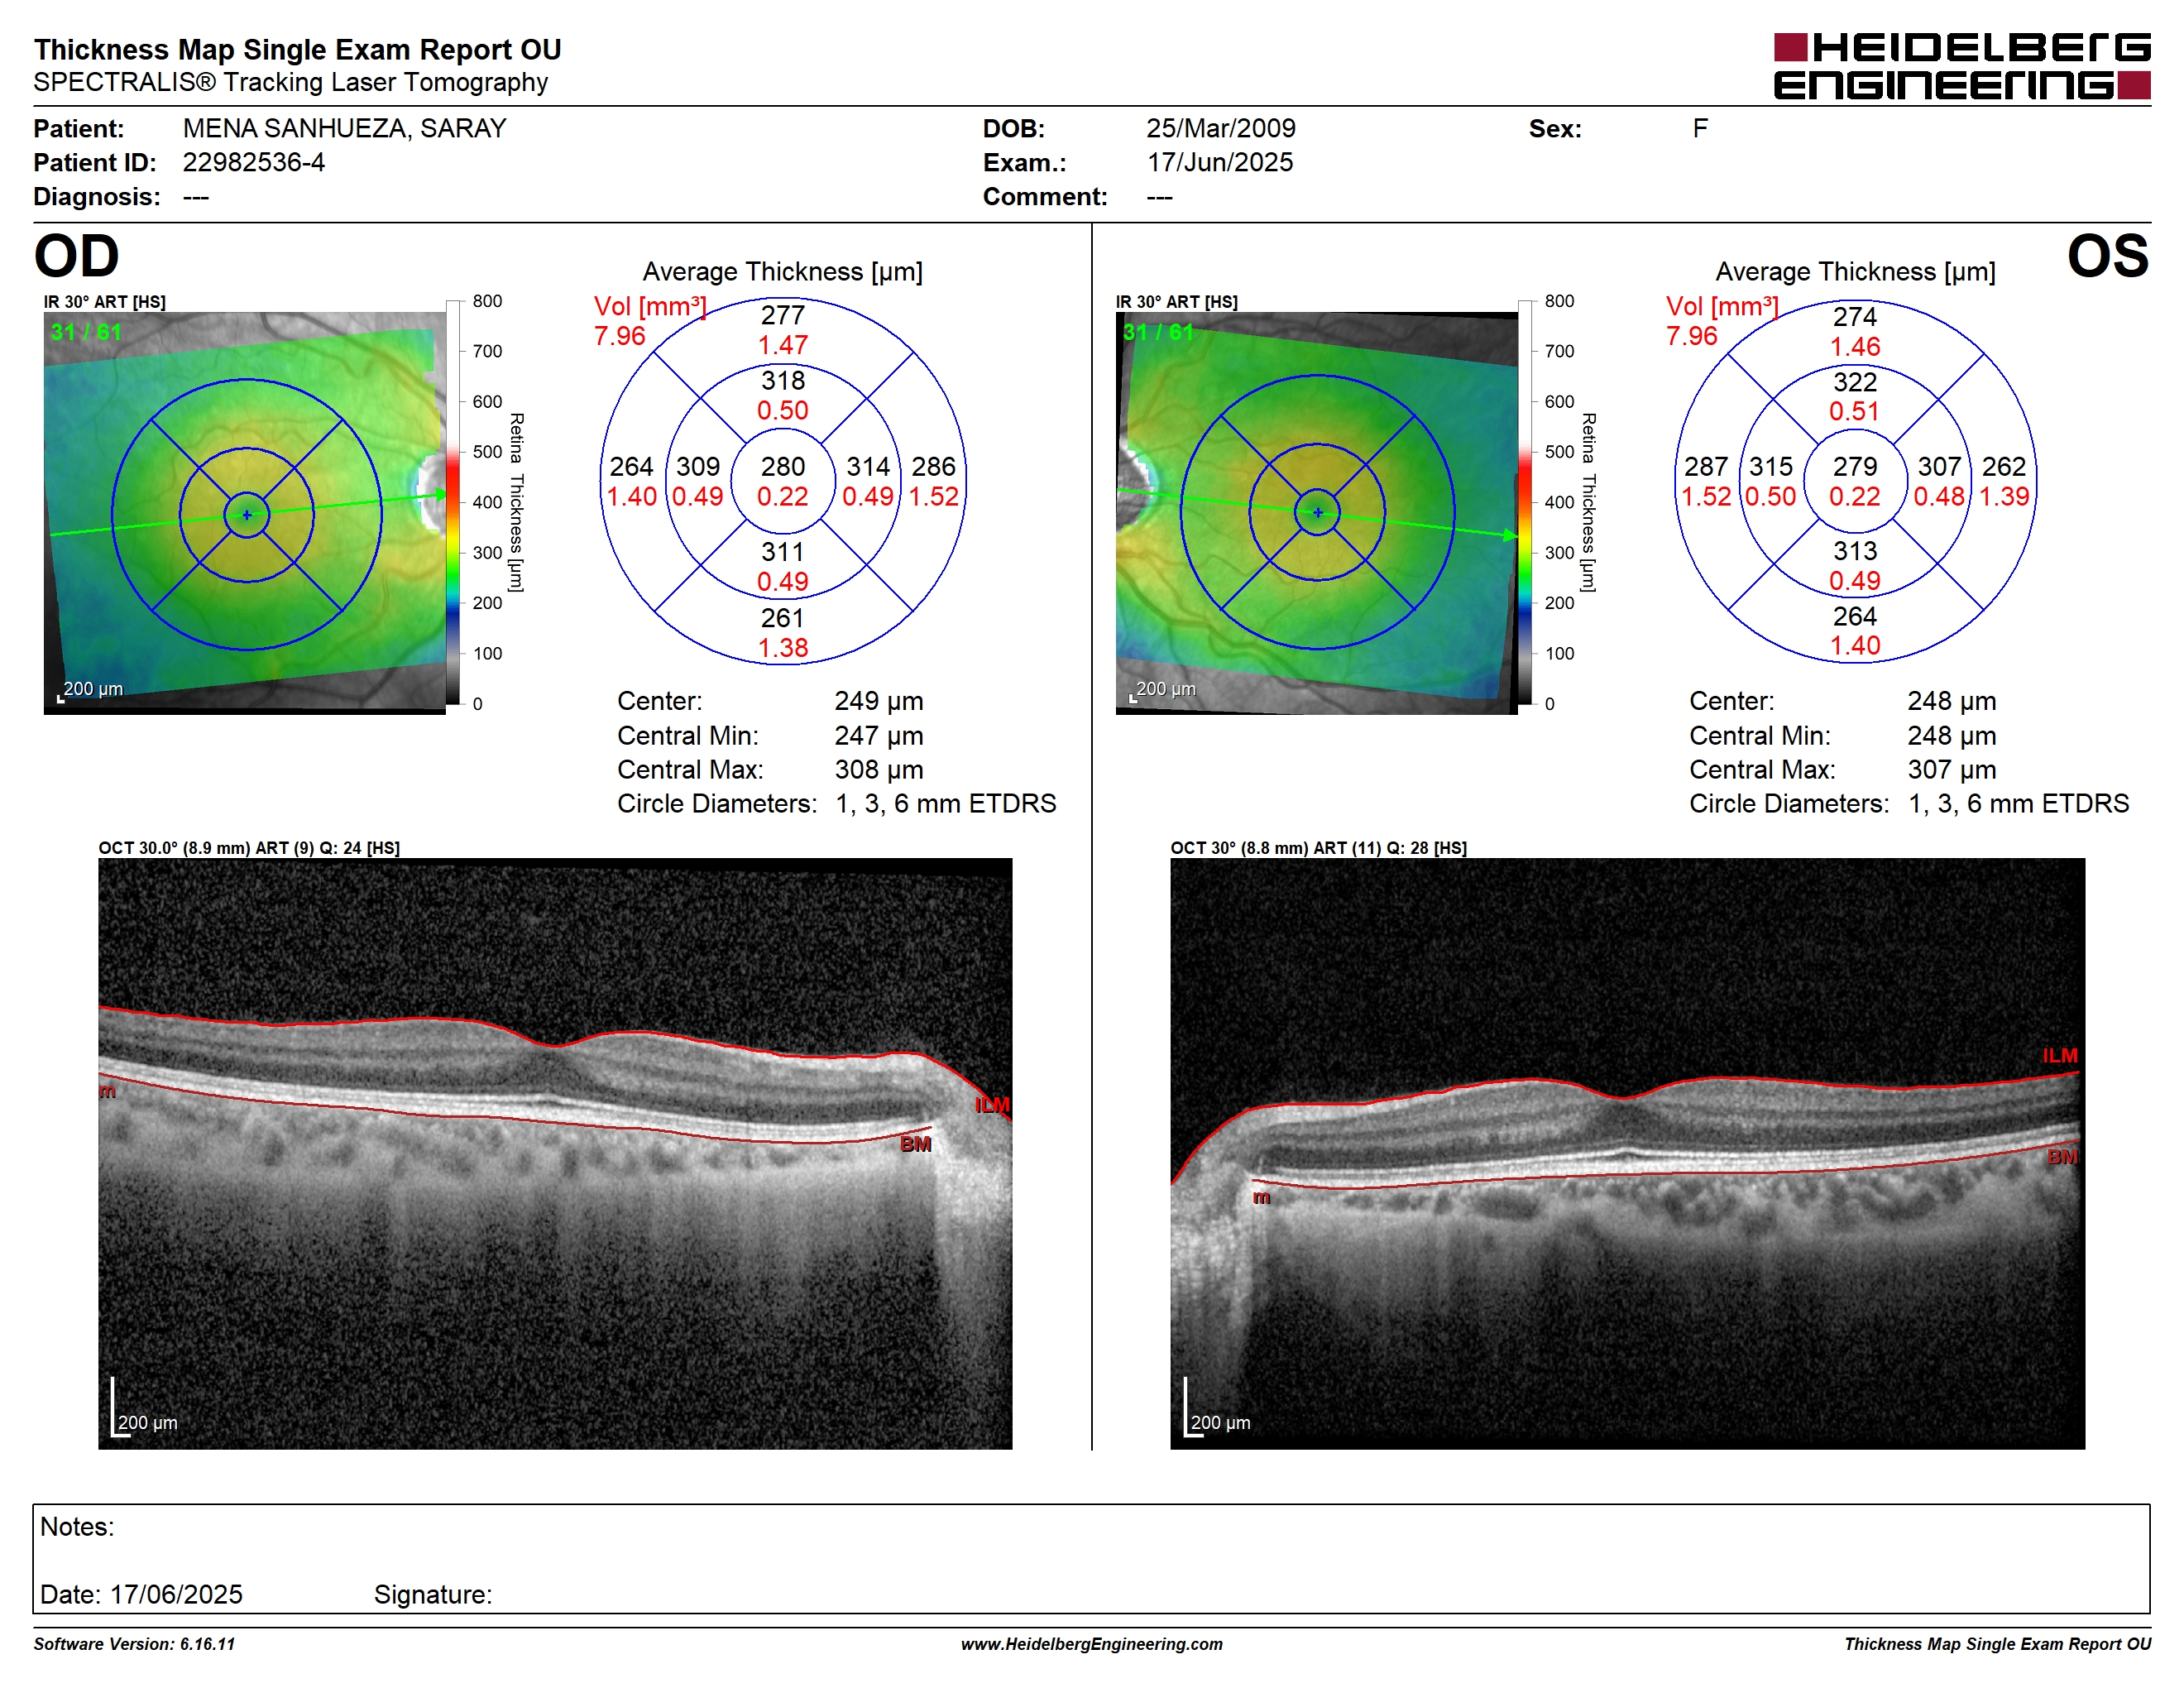Click the OD inner sector value '314'
This screenshot has width=2184, height=1688.
[x=868, y=467]
